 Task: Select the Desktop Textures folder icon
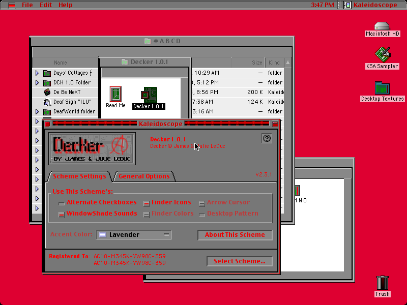tap(382, 88)
